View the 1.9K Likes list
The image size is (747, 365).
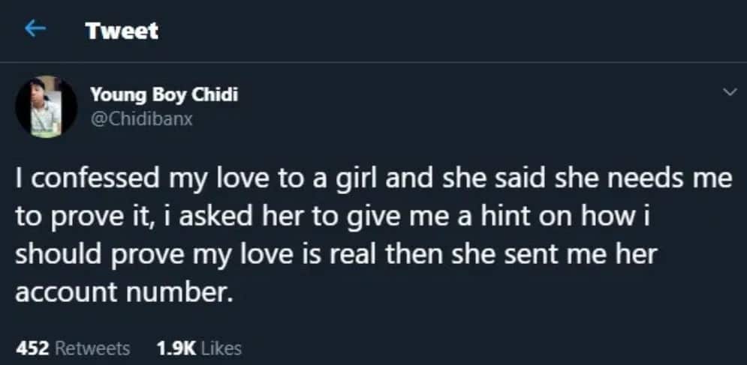[x=198, y=348]
